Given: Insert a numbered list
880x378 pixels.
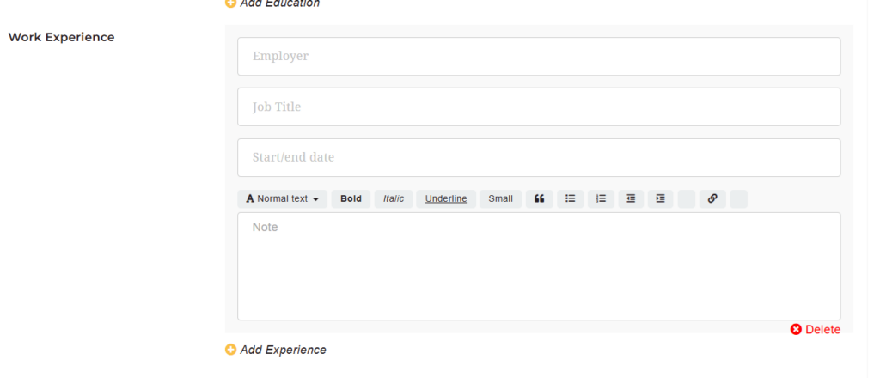Looking at the screenshot, I should tap(601, 198).
